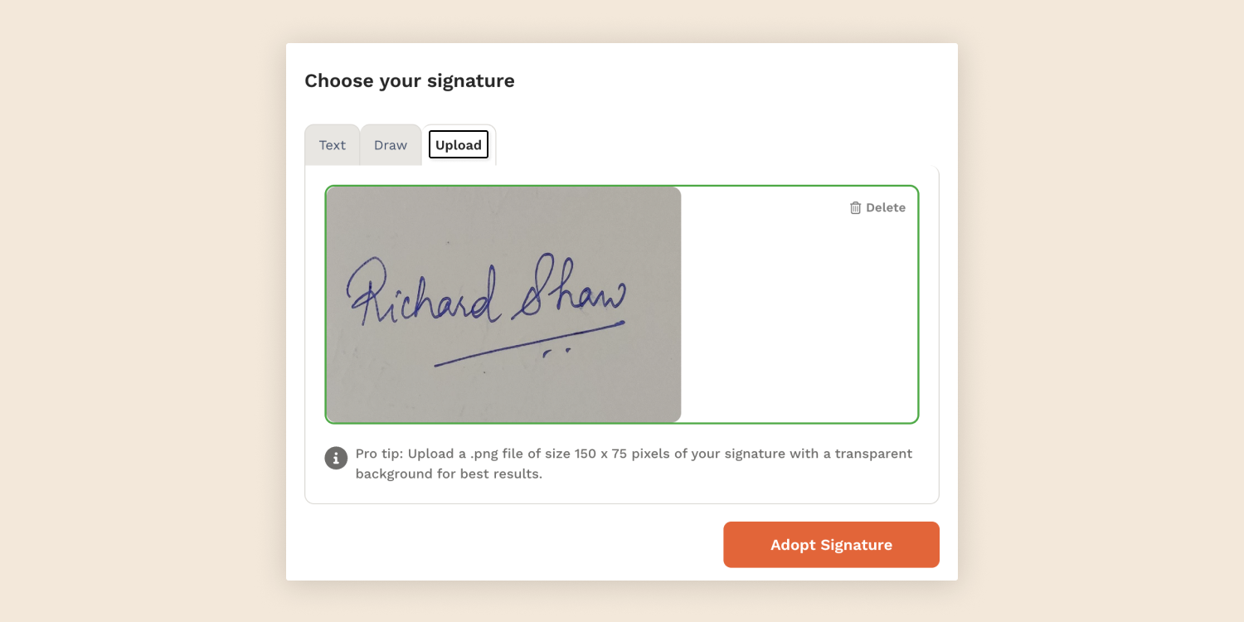Click the trash can icon
Image resolution: width=1244 pixels, height=622 pixels.
[x=855, y=208]
